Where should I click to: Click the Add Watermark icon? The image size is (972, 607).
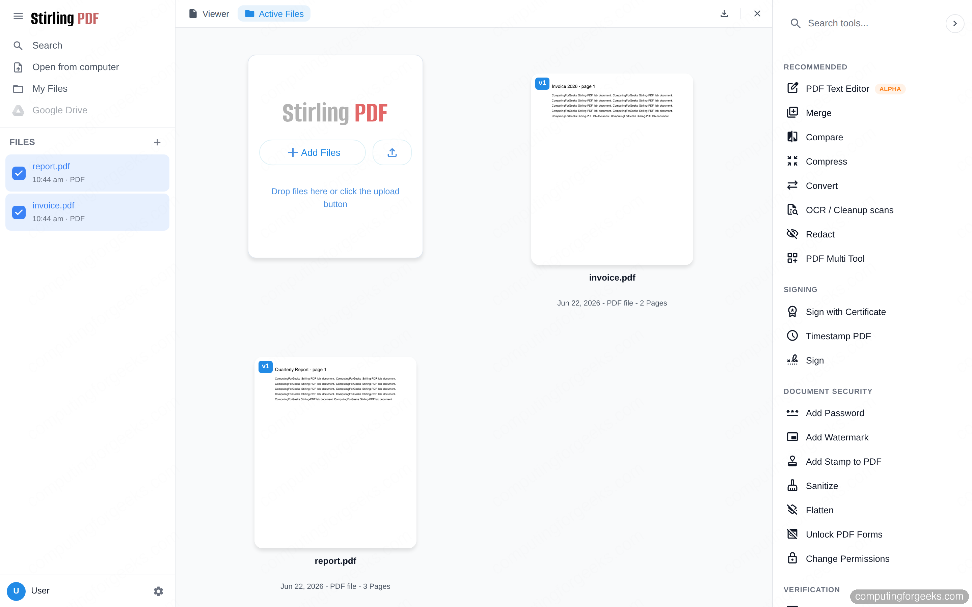[x=792, y=437]
